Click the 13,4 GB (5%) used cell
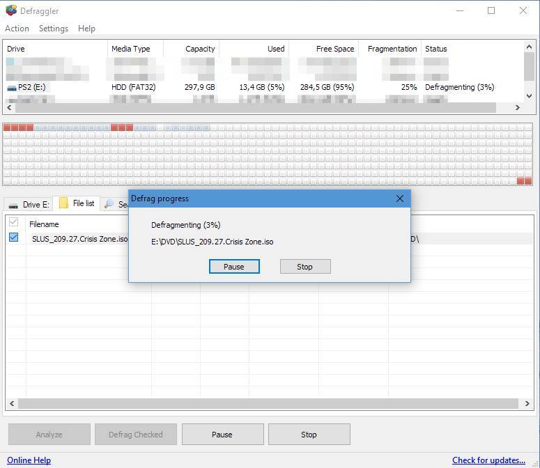Viewport: 540px width, 468px height. 262,88
